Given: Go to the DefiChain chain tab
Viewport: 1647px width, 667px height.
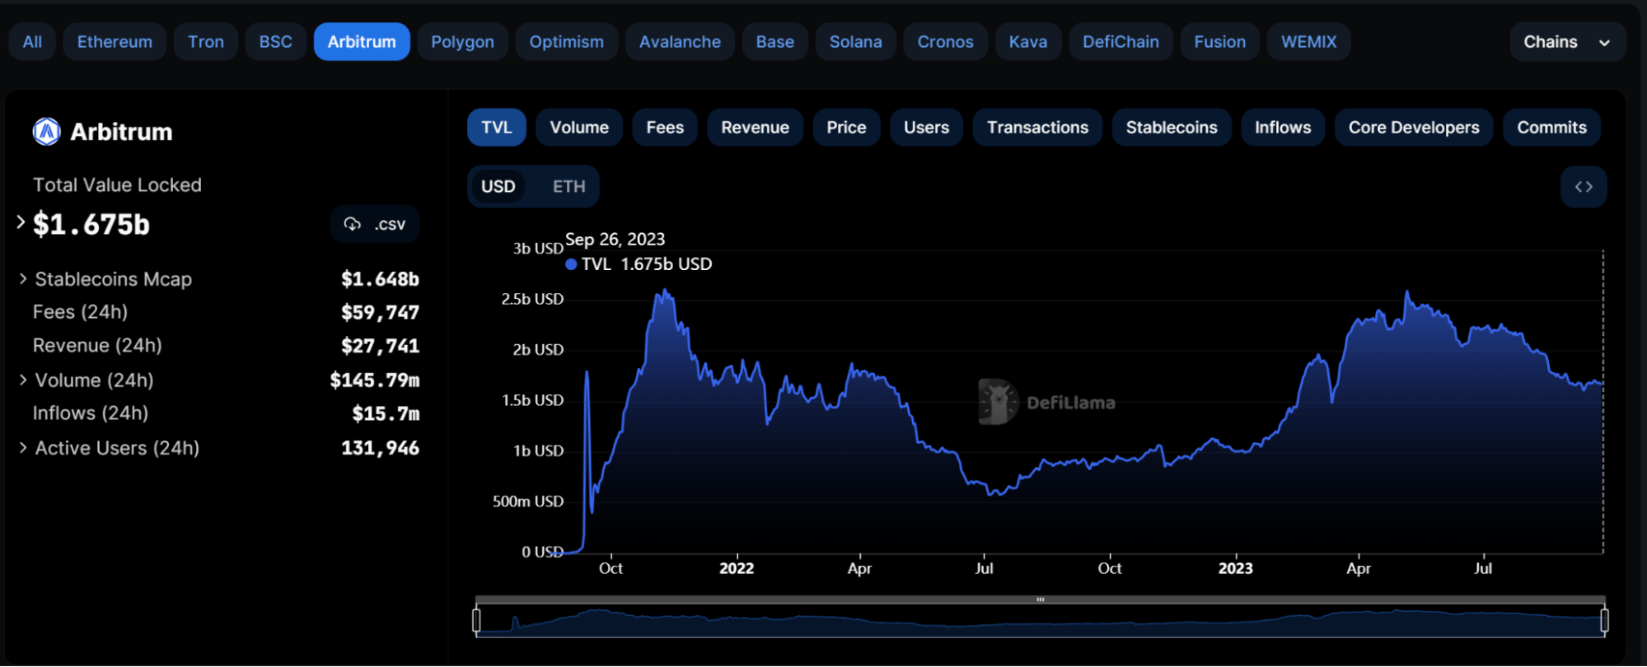Looking at the screenshot, I should tap(1121, 42).
